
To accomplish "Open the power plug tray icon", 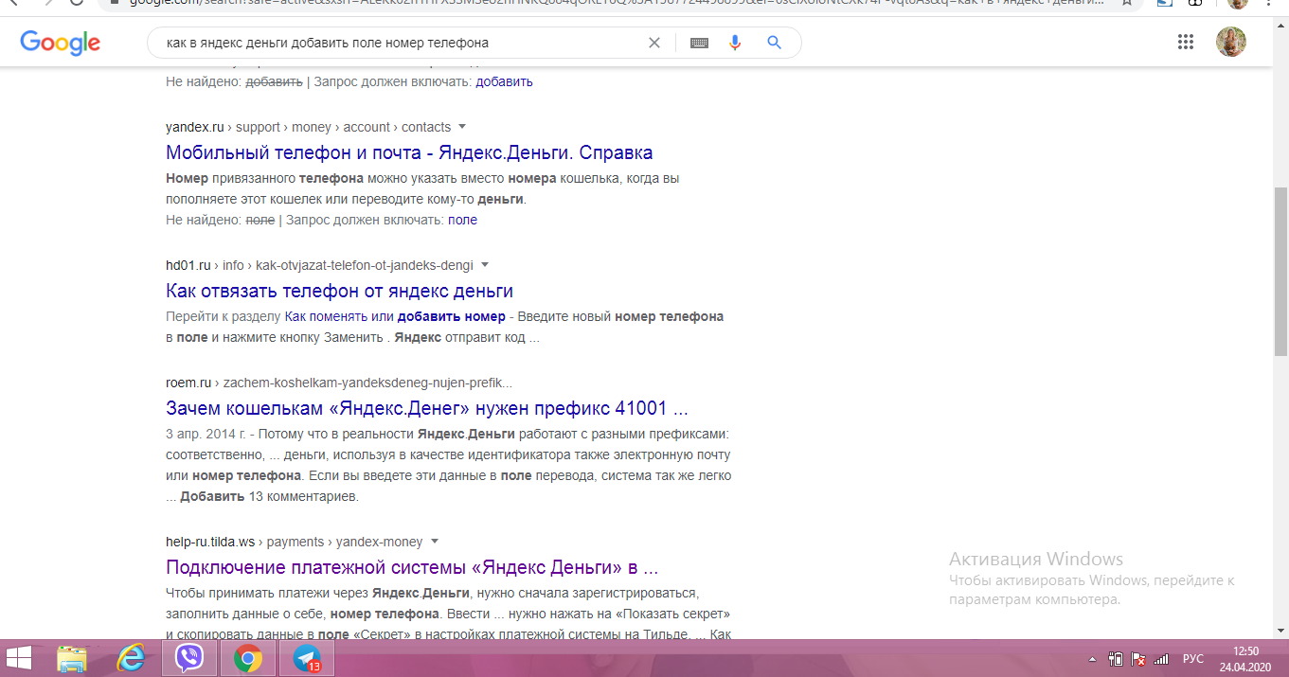I will 1116,659.
